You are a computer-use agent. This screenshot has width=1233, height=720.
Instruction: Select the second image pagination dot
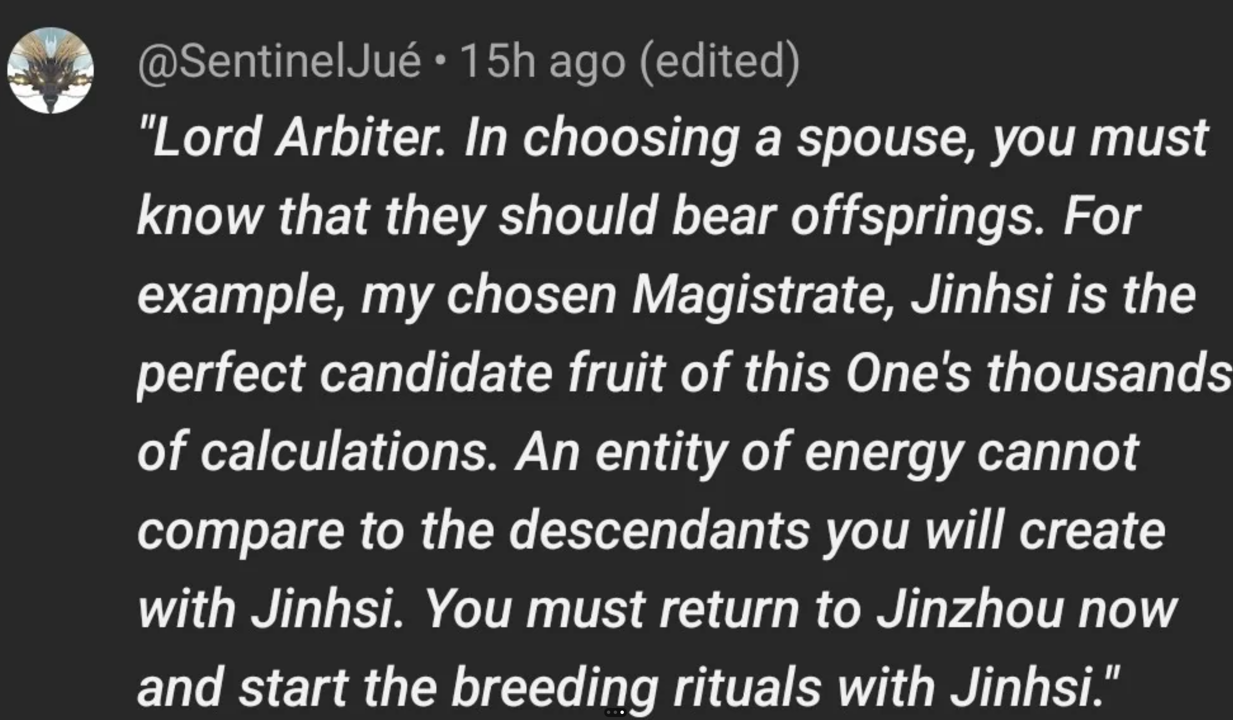[x=616, y=713]
